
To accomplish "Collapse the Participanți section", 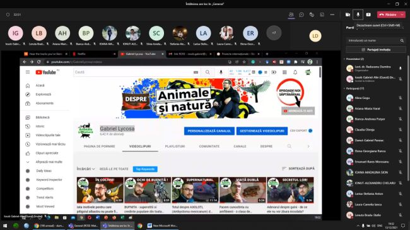I will point(344,89).
